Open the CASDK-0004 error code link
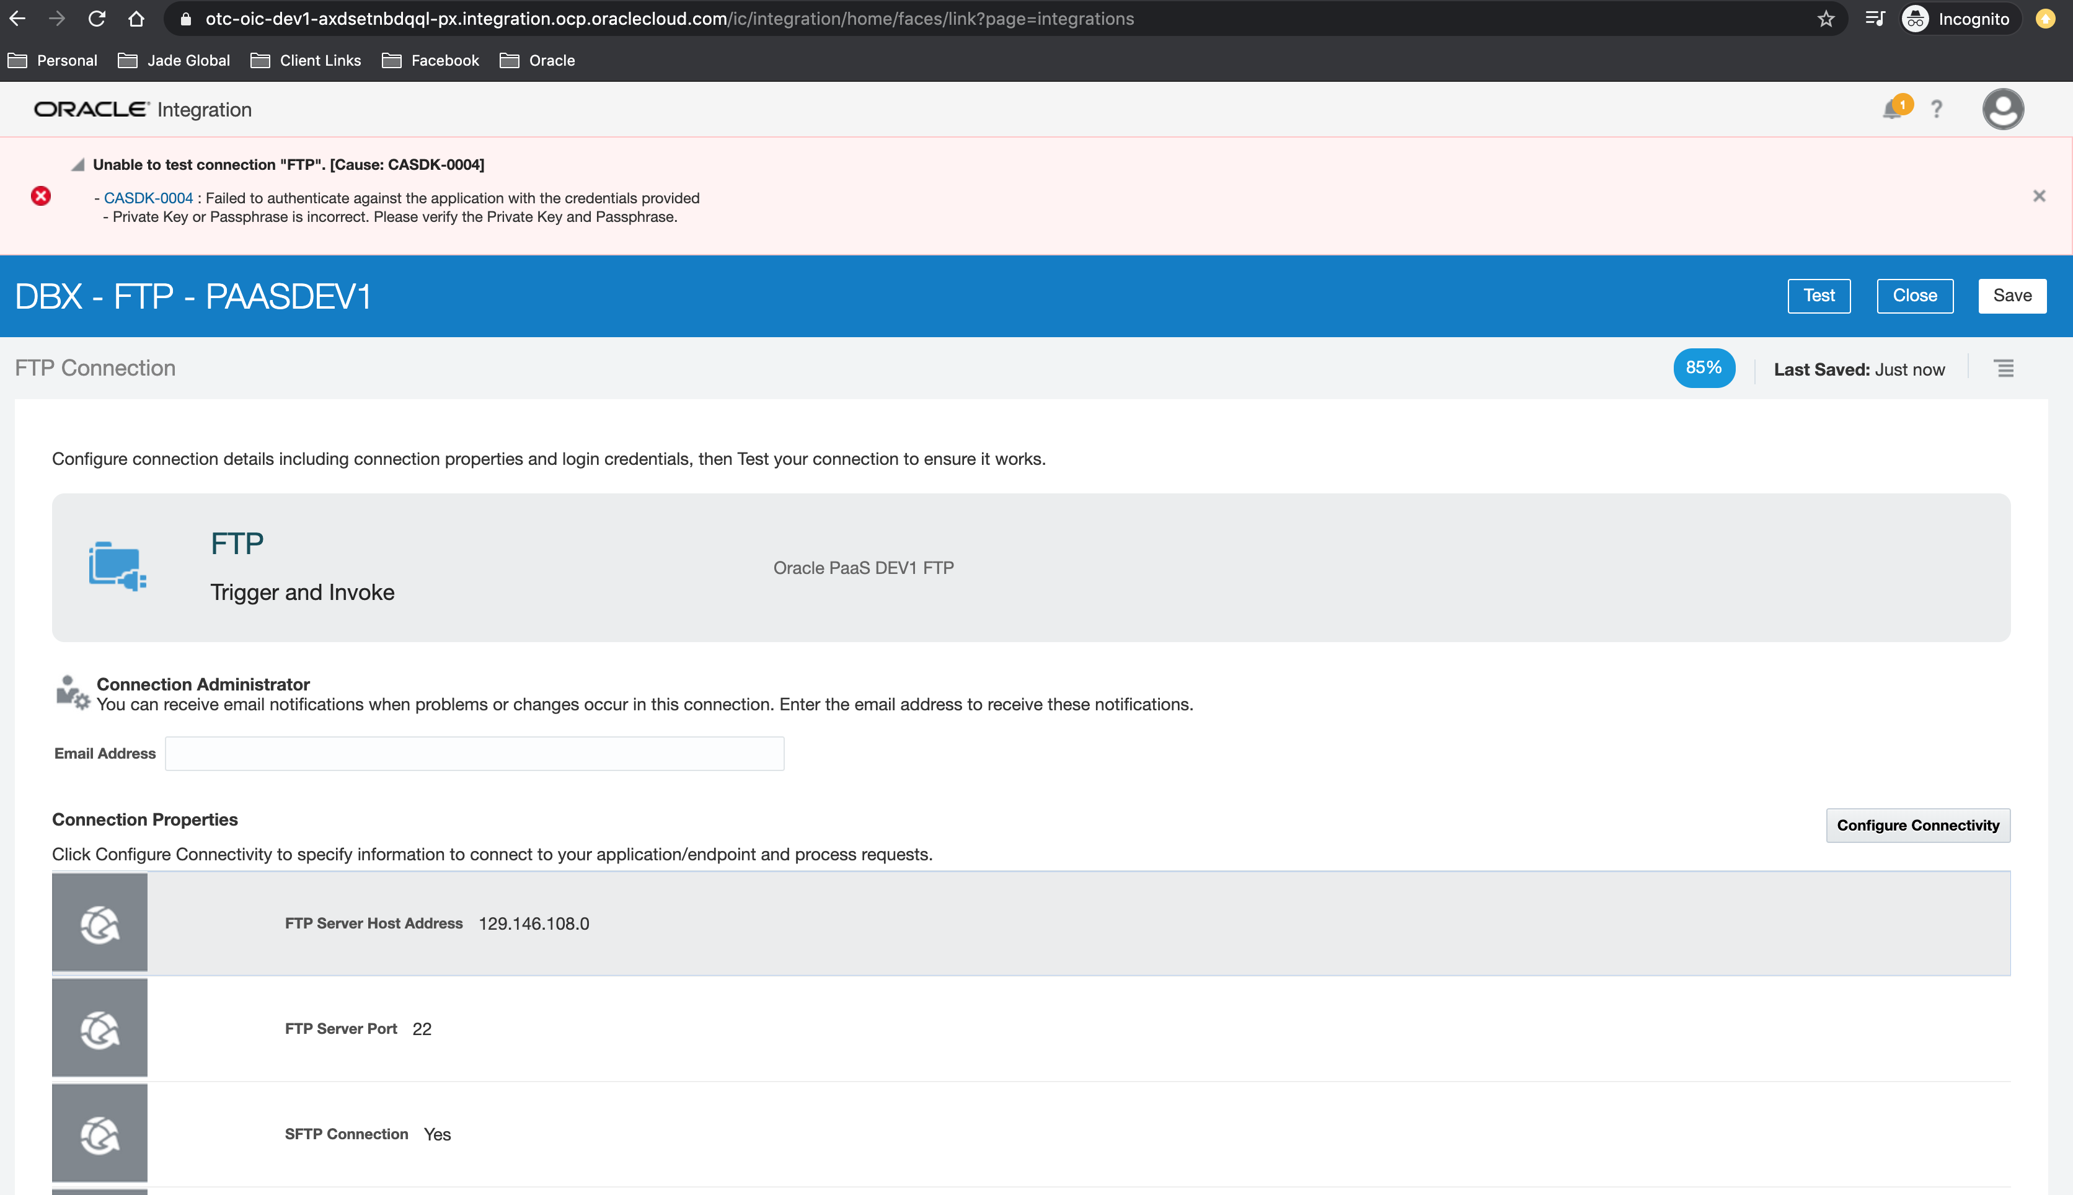2073x1195 pixels. click(148, 197)
